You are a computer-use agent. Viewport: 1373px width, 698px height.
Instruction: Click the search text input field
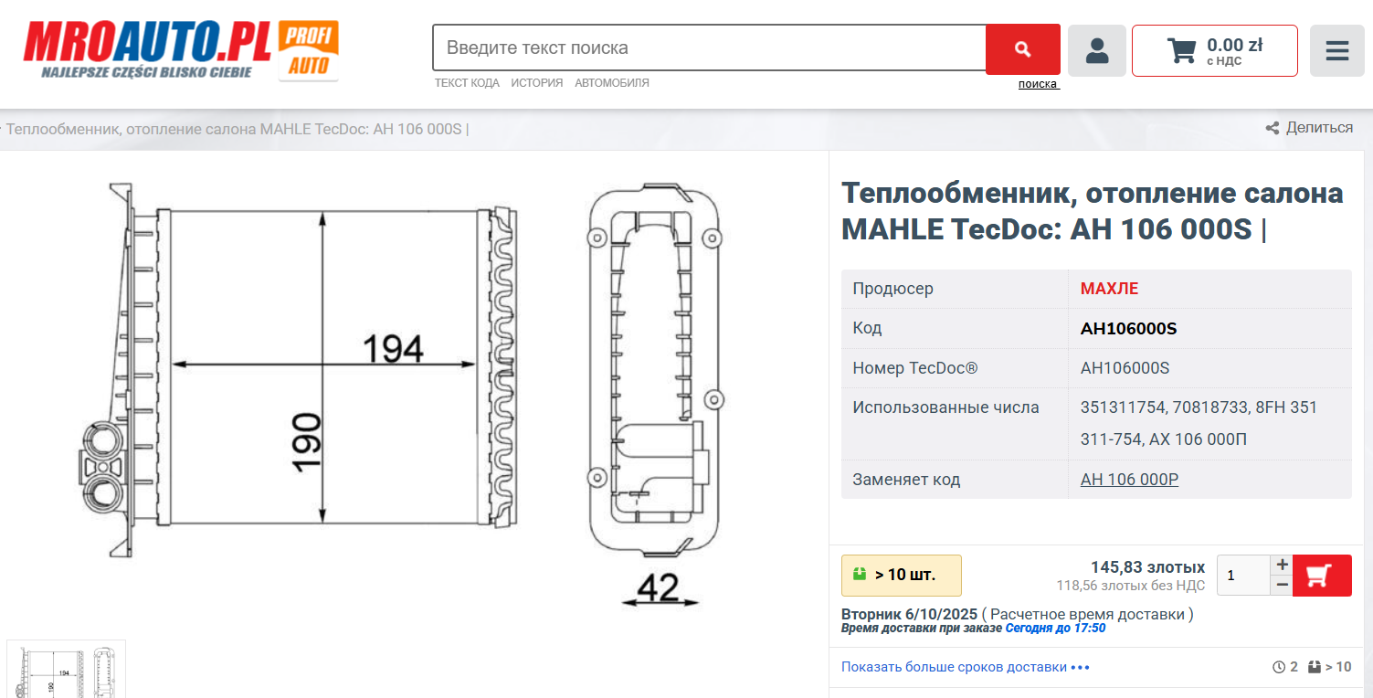709,48
